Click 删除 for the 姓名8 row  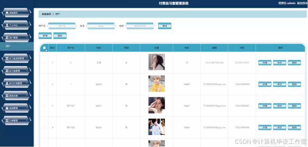coord(295,84)
